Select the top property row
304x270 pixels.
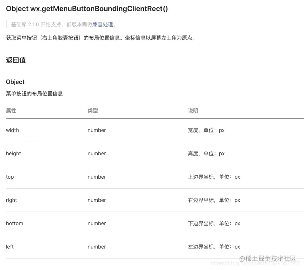click(10, 177)
